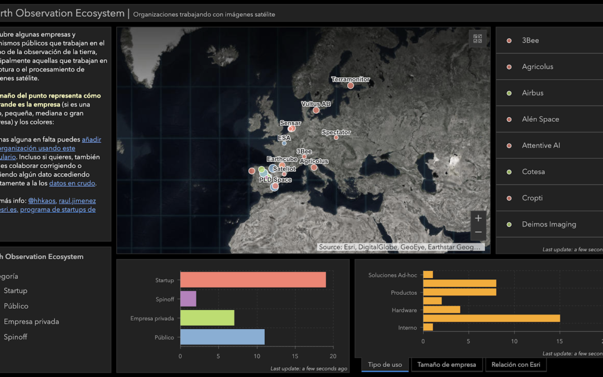
Task: Select the 3Bee map point
Action: tap(304, 156)
